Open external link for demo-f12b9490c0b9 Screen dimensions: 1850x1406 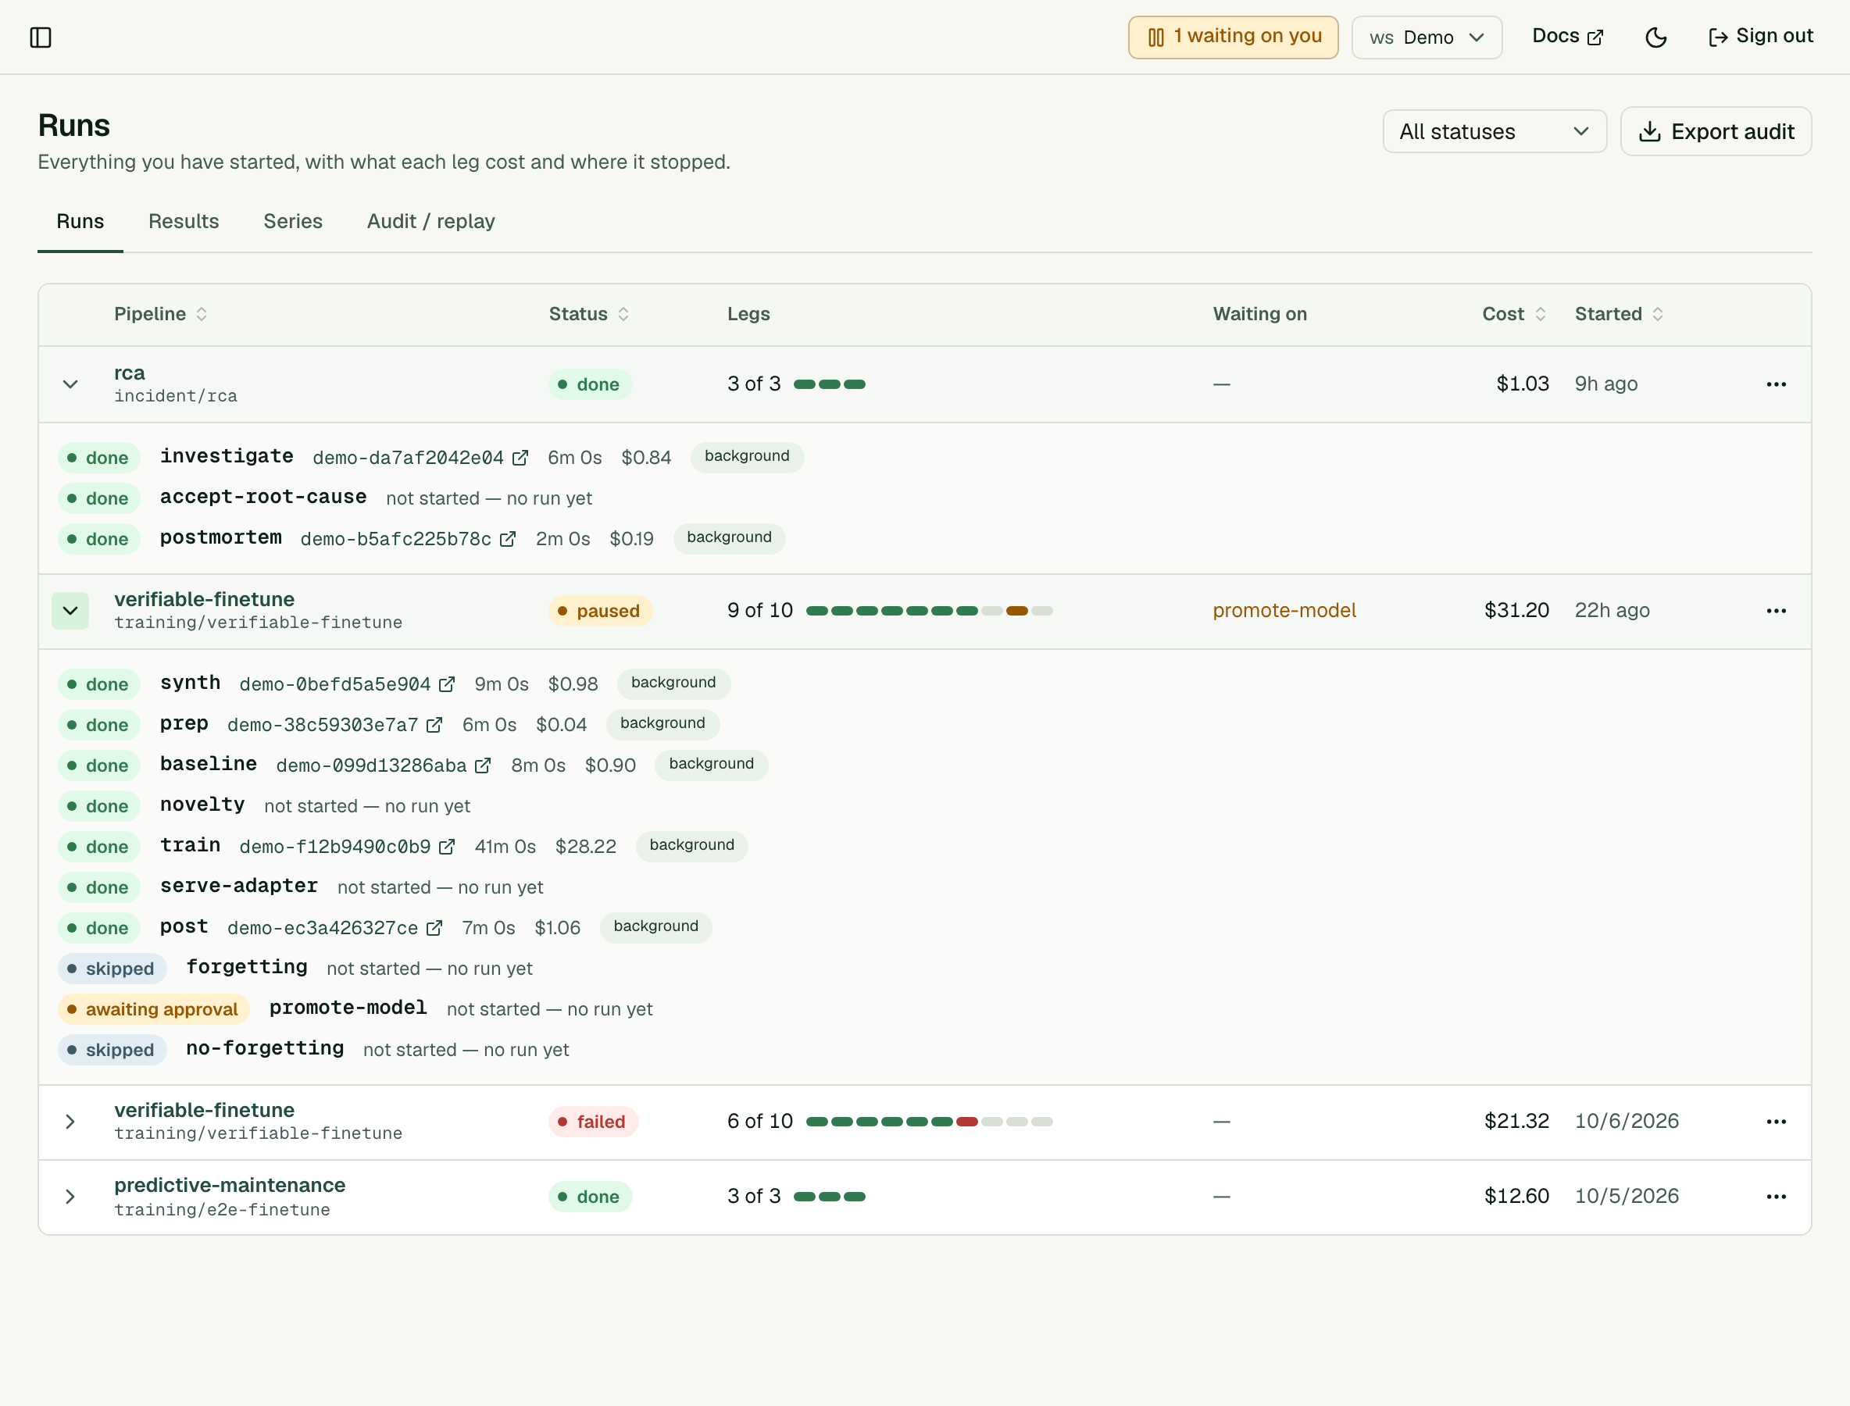[x=447, y=847]
